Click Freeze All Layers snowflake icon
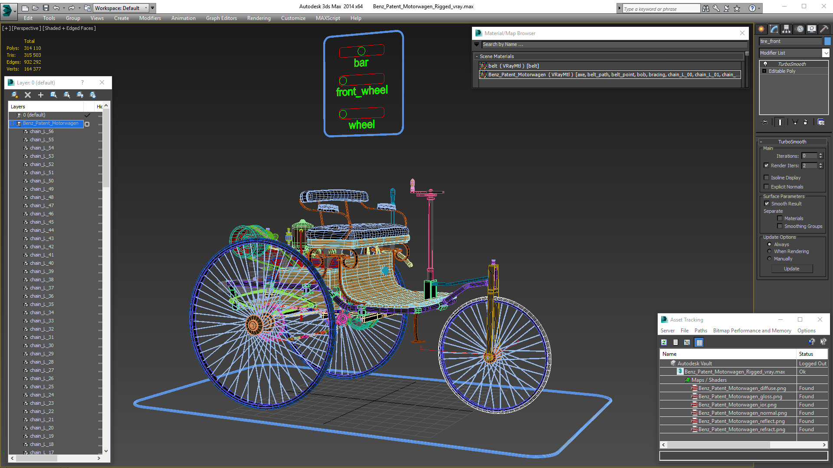This screenshot has width=833, height=468. point(93,95)
